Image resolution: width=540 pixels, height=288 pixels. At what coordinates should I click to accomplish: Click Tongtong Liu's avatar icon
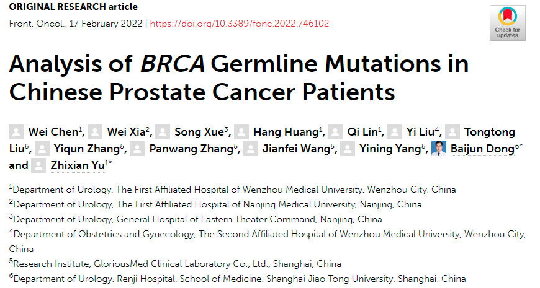click(x=452, y=132)
